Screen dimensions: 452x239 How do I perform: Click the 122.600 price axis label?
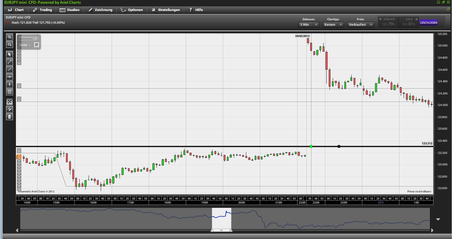[442, 188]
